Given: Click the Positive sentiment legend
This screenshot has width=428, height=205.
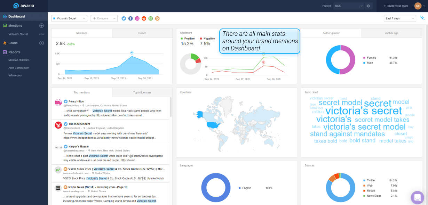Looking at the screenshot, I should [x=188, y=38].
